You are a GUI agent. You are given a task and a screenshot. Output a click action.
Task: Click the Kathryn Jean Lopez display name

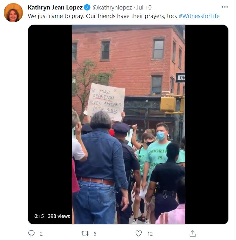(x=55, y=8)
